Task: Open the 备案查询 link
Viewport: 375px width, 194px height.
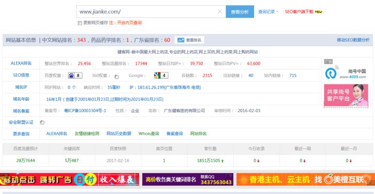Action: pos(175,134)
